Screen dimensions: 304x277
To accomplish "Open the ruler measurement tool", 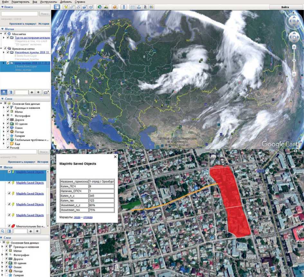I will (x=124, y=7).
